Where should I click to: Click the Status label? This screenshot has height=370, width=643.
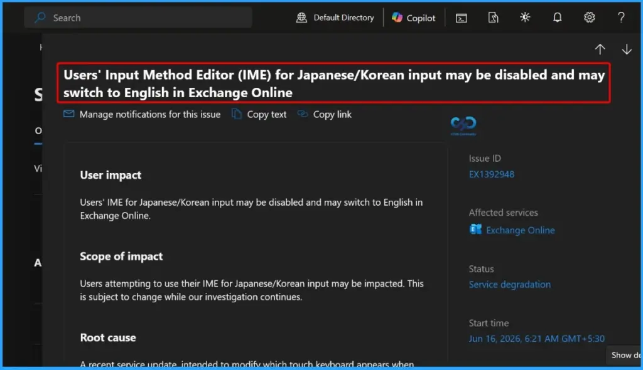pos(481,269)
